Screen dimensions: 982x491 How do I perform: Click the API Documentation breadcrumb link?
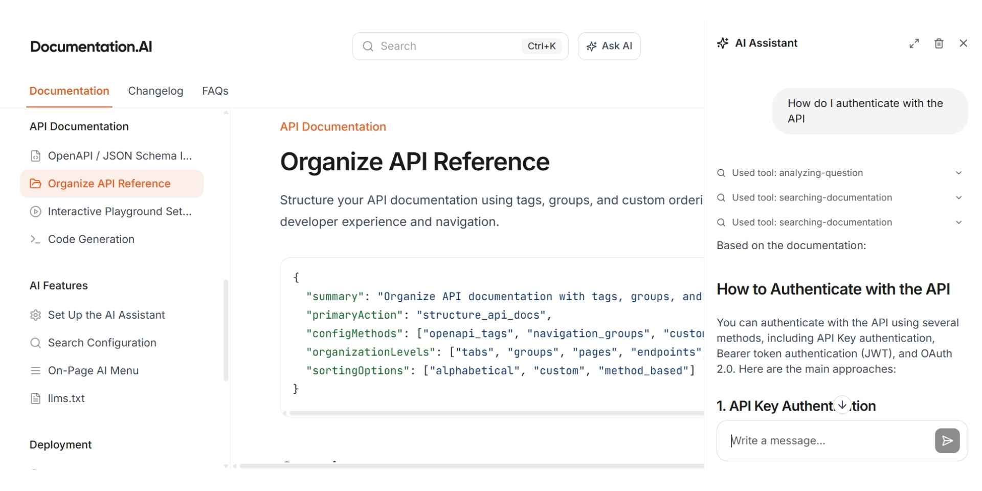pos(333,127)
